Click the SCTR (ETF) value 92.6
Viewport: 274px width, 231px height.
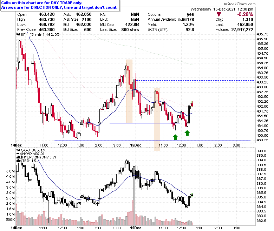pyautogui.click(x=190, y=30)
